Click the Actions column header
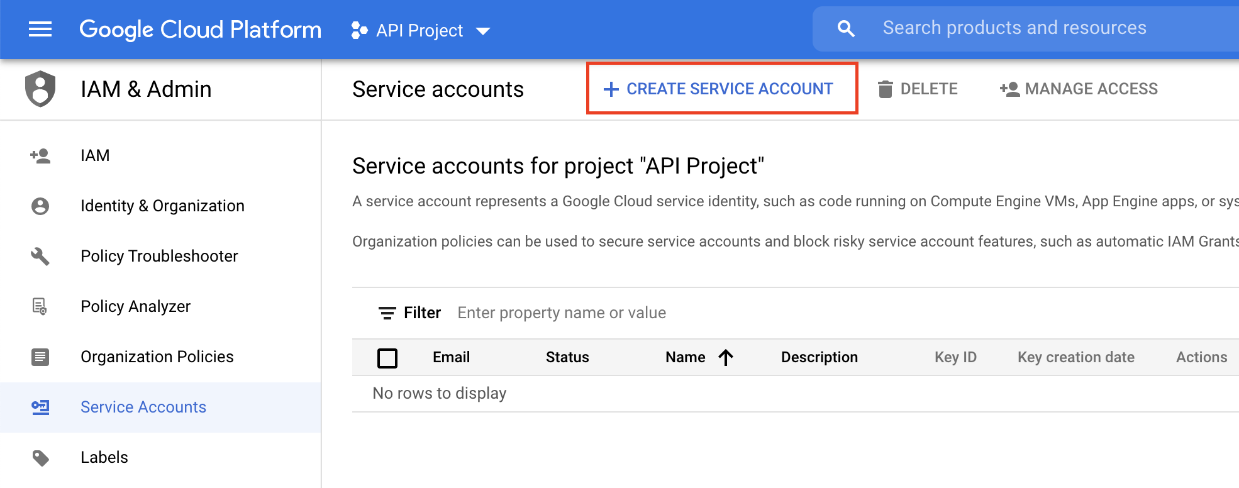 [x=1201, y=357]
